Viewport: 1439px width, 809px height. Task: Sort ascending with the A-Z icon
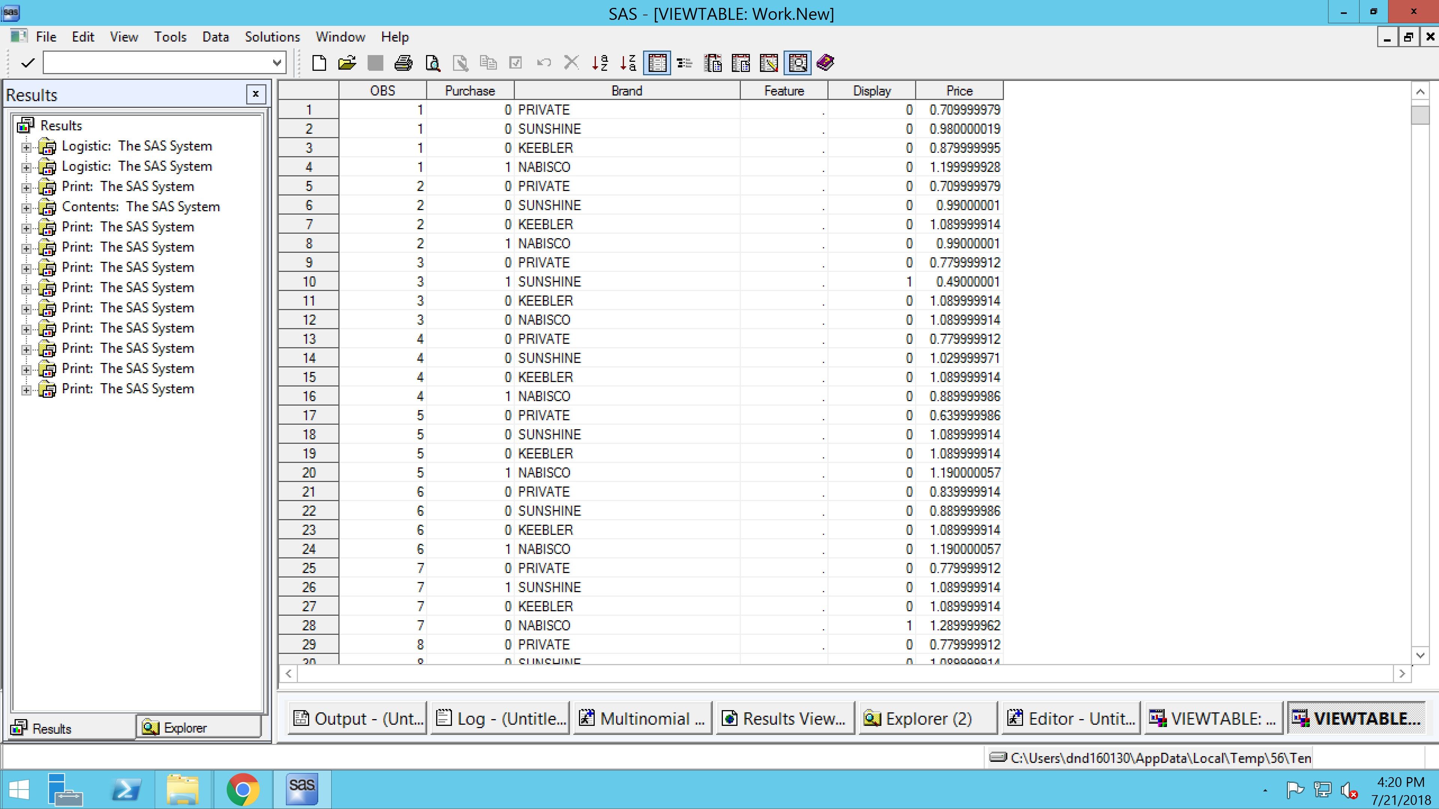[x=600, y=63]
